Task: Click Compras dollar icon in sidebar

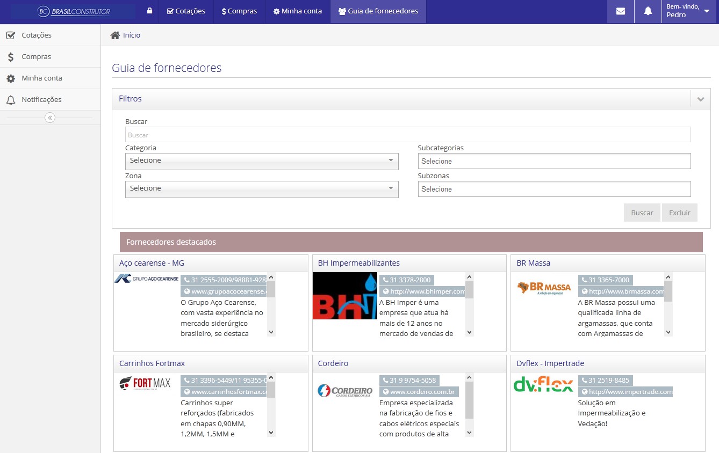Action: (x=11, y=57)
